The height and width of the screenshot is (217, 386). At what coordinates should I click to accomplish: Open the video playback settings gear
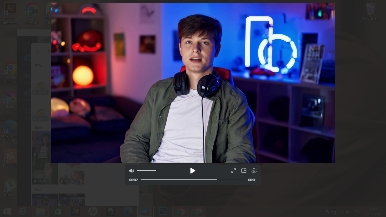(x=254, y=171)
